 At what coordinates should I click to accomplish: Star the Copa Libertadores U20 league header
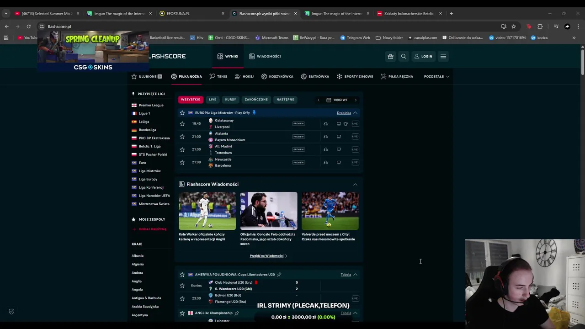(x=182, y=274)
